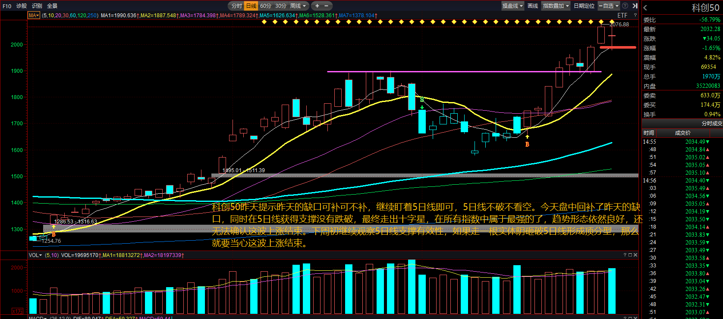Click the 成交价 column header
This screenshot has width=723, height=319.
pos(682,133)
